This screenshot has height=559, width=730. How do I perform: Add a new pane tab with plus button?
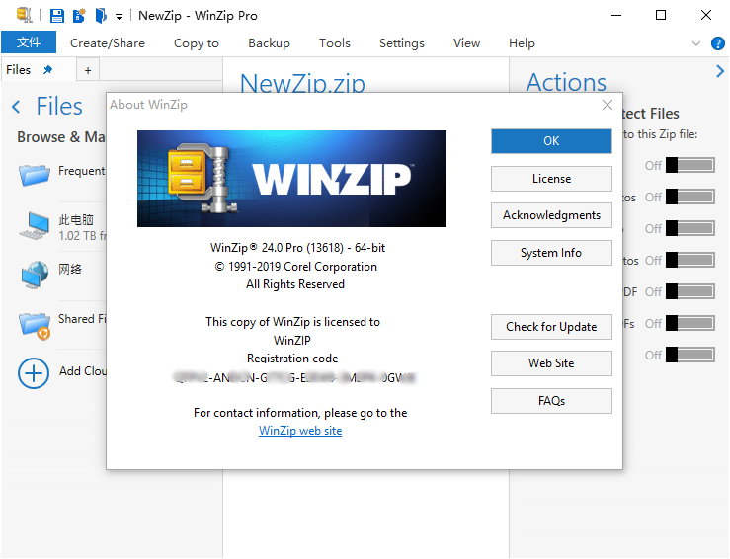[x=88, y=70]
